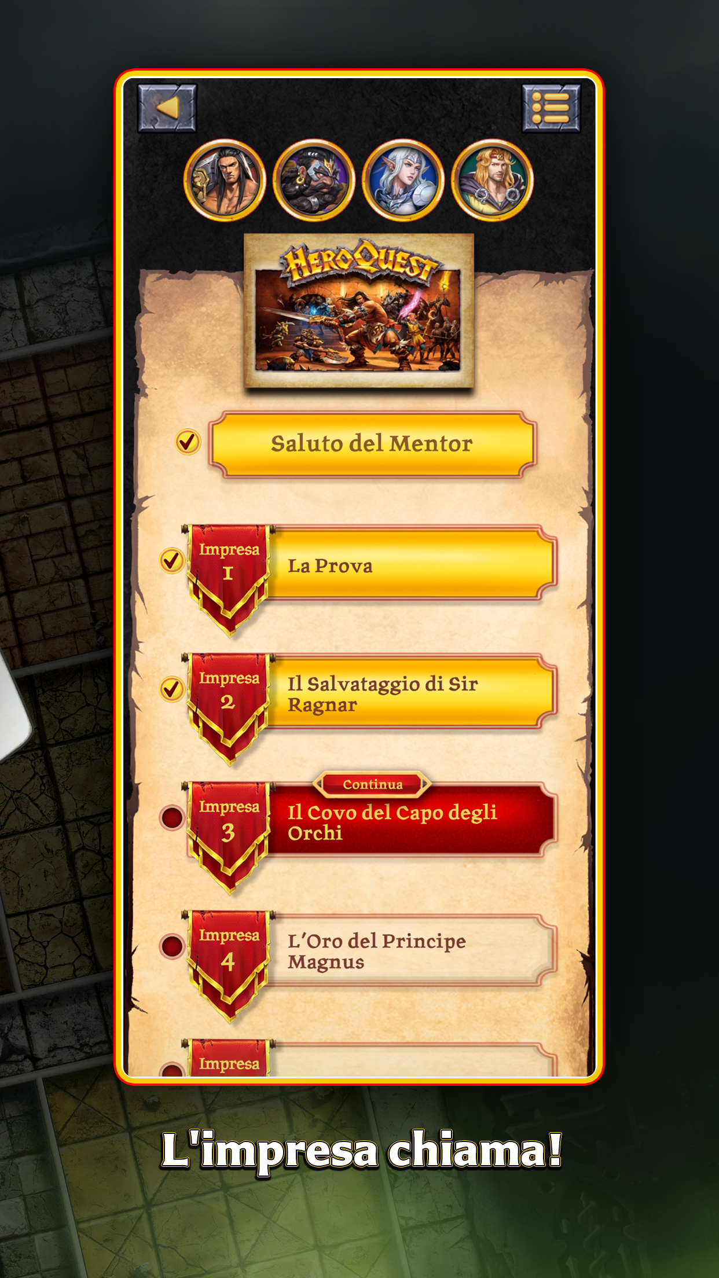
Task: Tap the HeroQuest box art image
Action: (x=359, y=311)
